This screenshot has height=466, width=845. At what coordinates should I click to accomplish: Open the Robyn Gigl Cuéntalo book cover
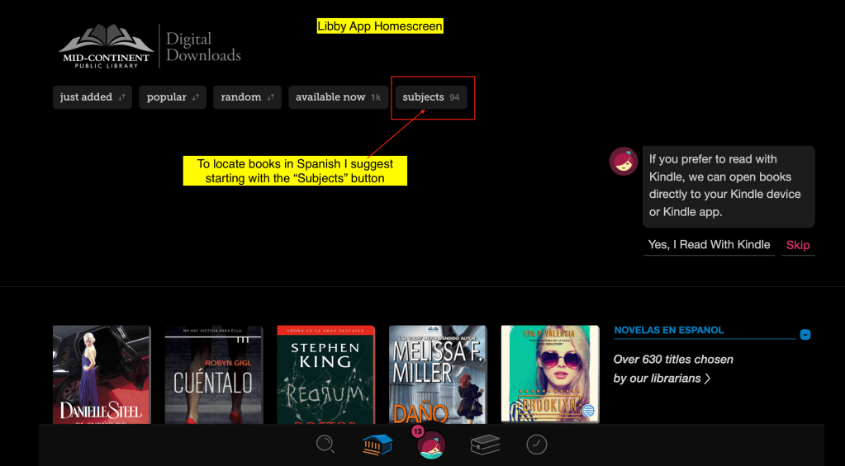[213, 374]
